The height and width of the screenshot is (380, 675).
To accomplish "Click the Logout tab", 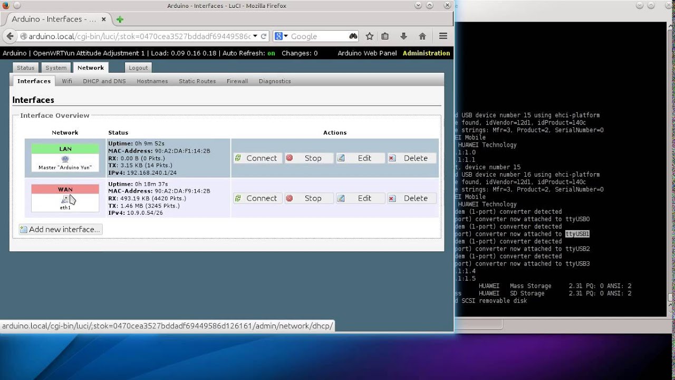I will (x=138, y=68).
